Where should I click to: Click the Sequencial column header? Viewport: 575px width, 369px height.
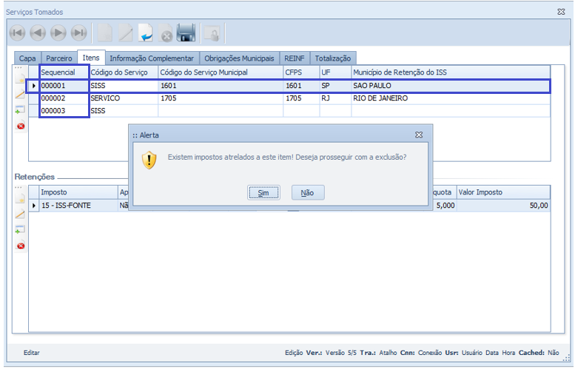coord(64,72)
